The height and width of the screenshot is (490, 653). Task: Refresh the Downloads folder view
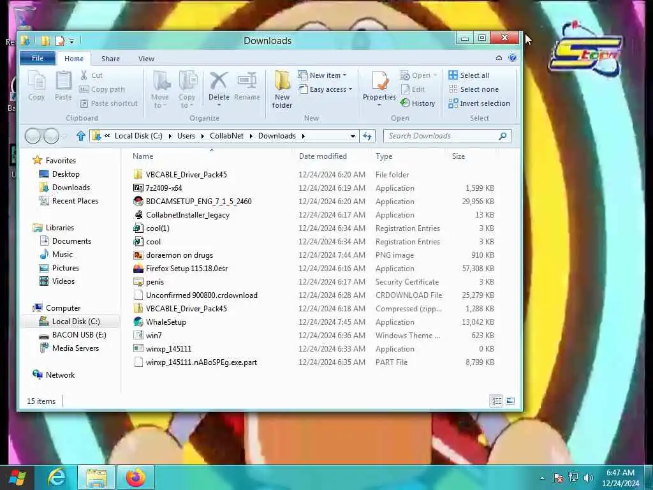367,137
